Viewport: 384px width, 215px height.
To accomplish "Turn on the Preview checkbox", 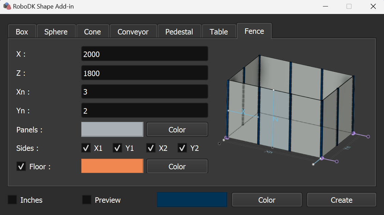I will click(87, 200).
